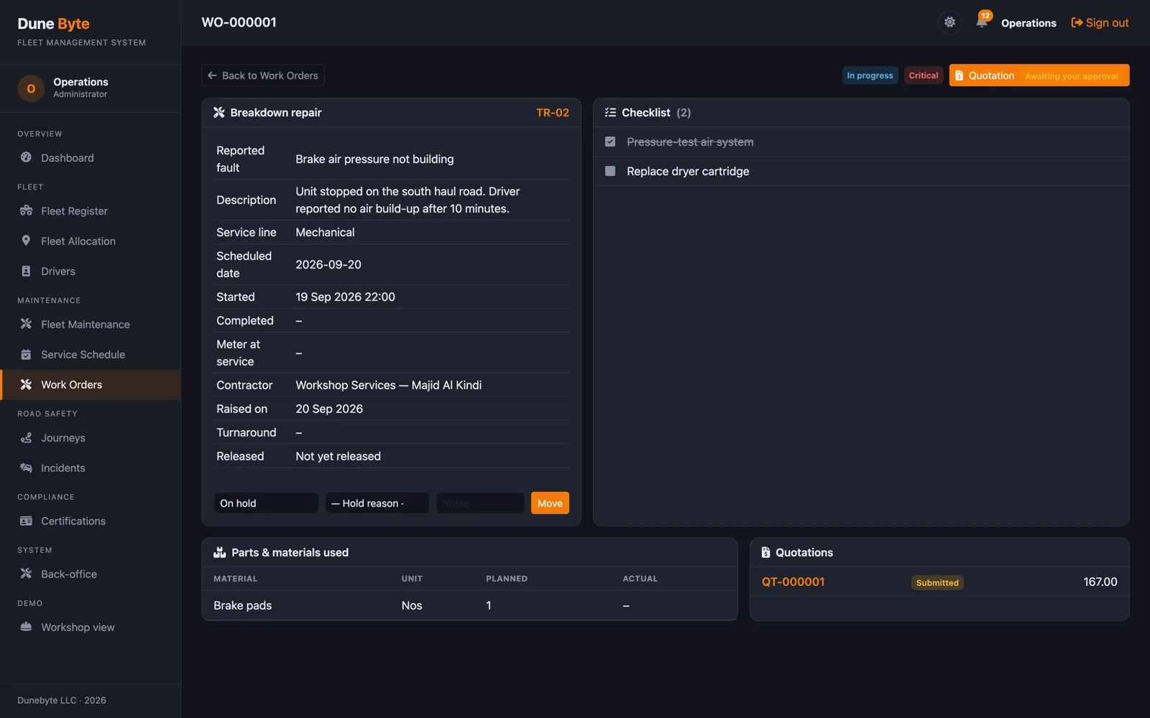Click the Brake pads material cell

pyautogui.click(x=242, y=605)
